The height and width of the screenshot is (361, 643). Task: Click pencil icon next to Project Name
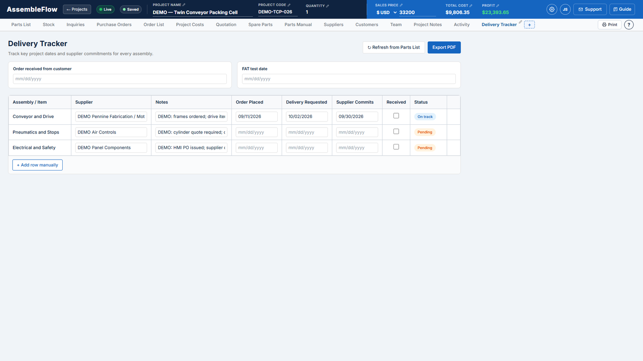pos(184,5)
